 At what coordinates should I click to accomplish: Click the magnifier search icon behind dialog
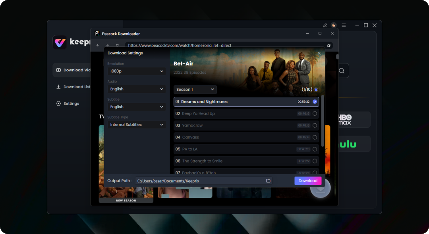click(342, 71)
